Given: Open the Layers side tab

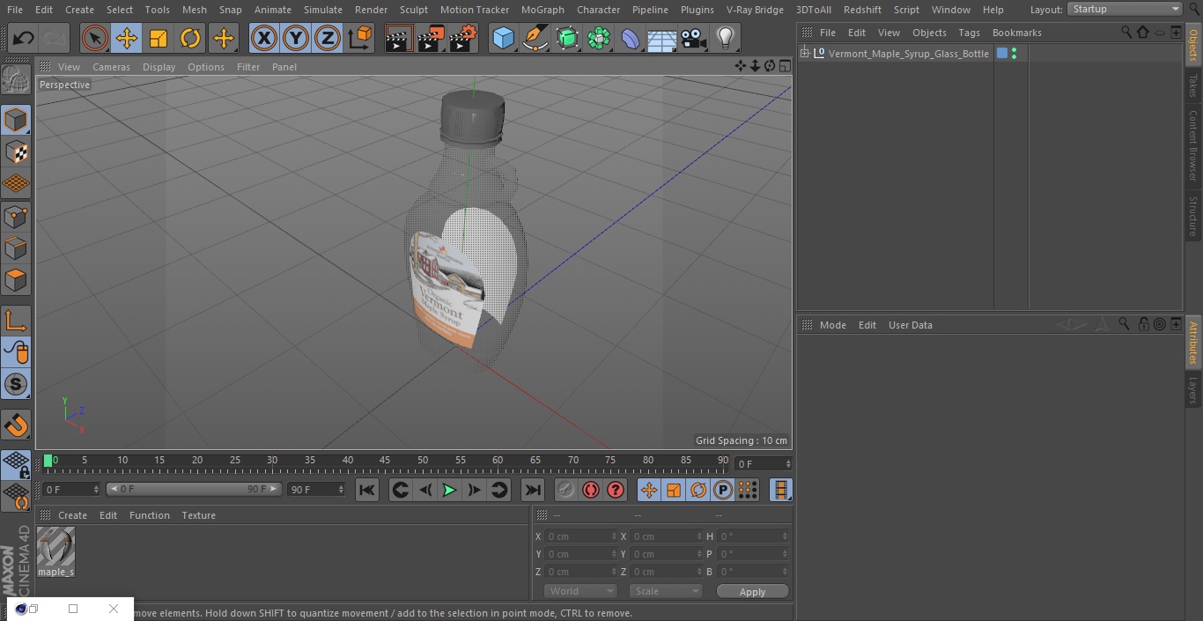Looking at the screenshot, I should pyautogui.click(x=1193, y=389).
